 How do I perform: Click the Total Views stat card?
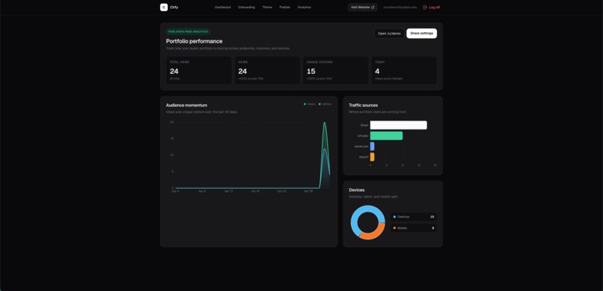coord(199,70)
